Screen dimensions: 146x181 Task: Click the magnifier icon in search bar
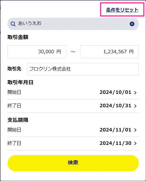(x=13, y=24)
